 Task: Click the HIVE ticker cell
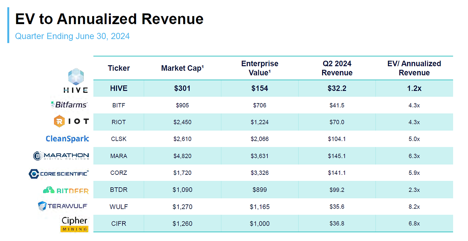(119, 88)
